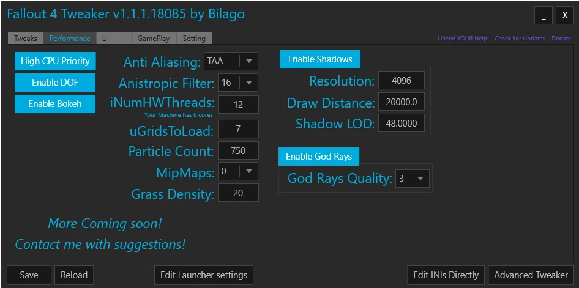Toggle High CPU Priority
This screenshot has height=288, width=579.
pos(55,61)
